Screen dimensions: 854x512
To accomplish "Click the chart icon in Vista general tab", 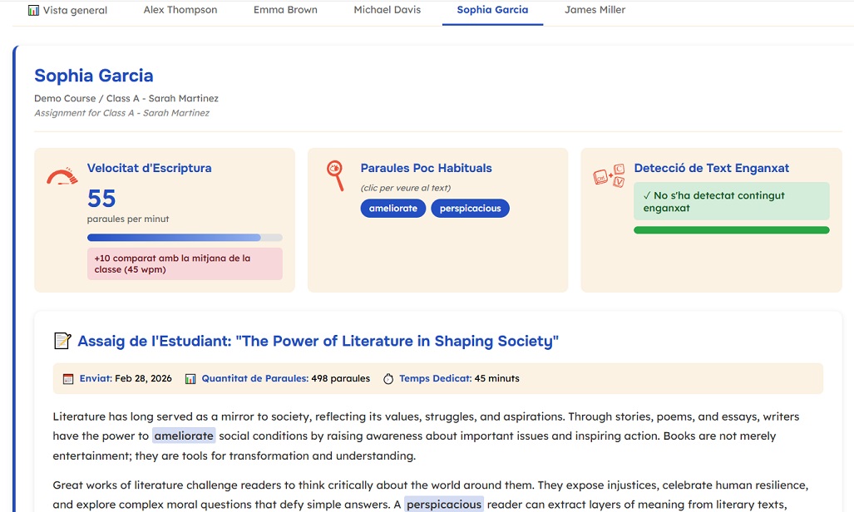I will (33, 10).
